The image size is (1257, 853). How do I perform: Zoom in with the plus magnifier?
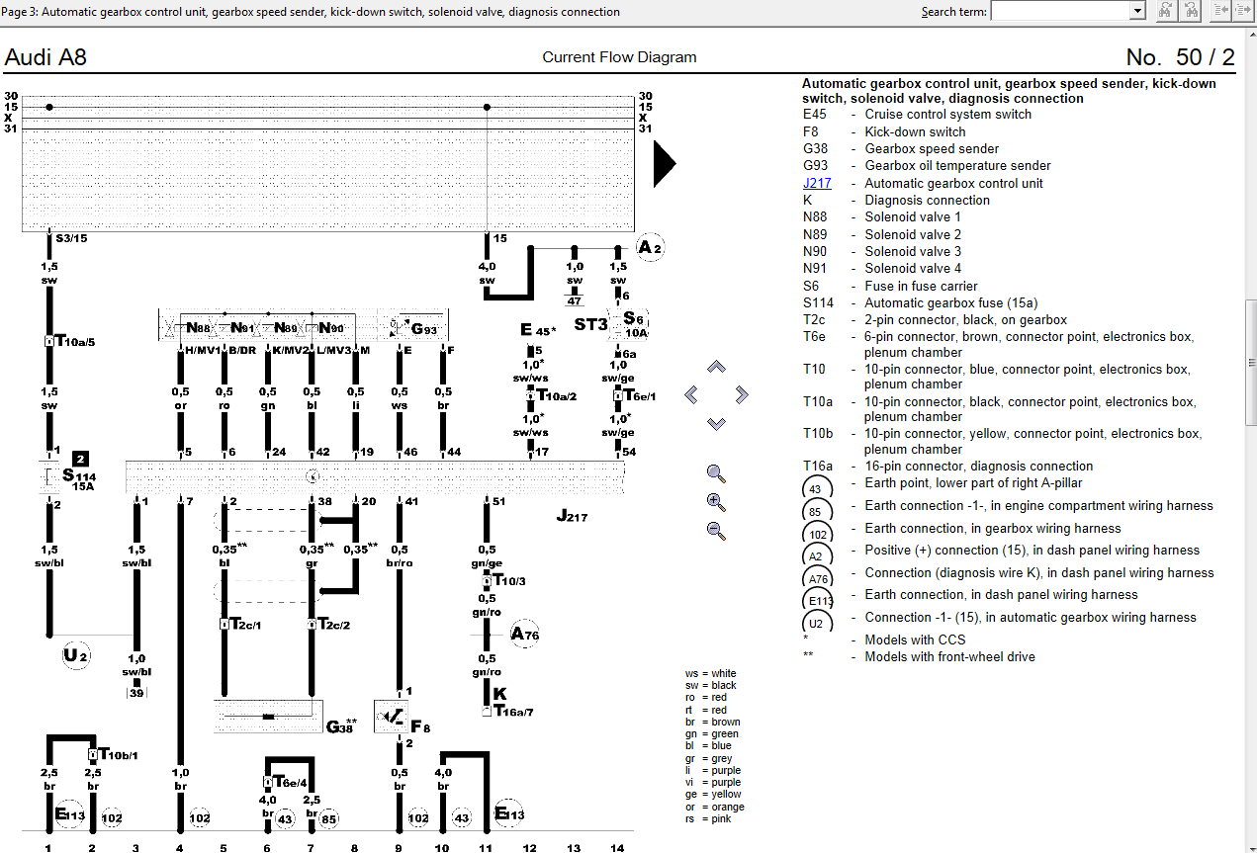[717, 502]
